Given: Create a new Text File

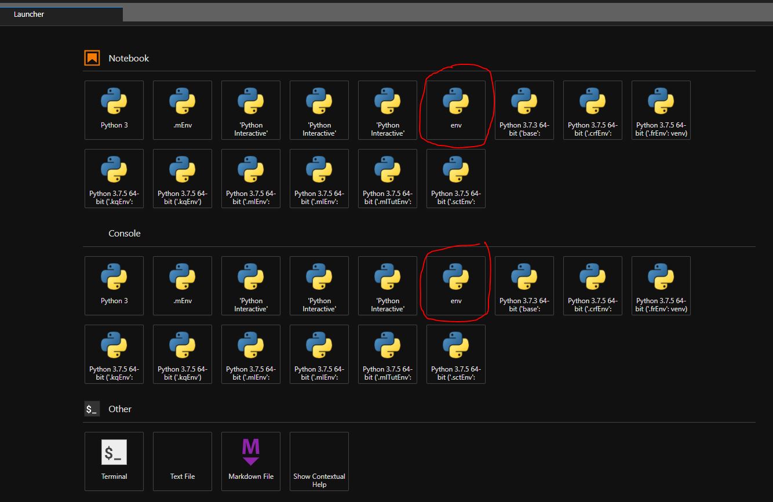Looking at the screenshot, I should [x=183, y=461].
